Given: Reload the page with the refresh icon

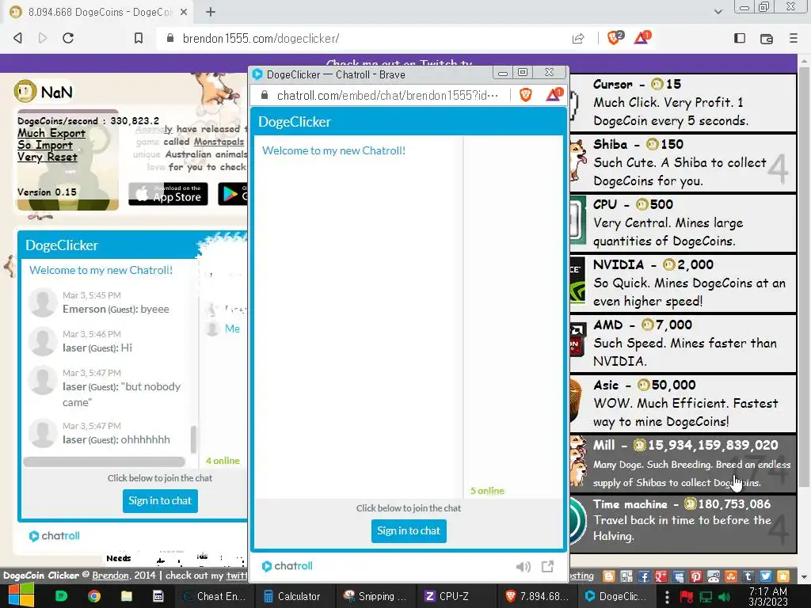Looking at the screenshot, I should click(x=68, y=38).
